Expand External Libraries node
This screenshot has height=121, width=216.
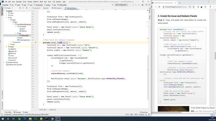(x=4, y=62)
